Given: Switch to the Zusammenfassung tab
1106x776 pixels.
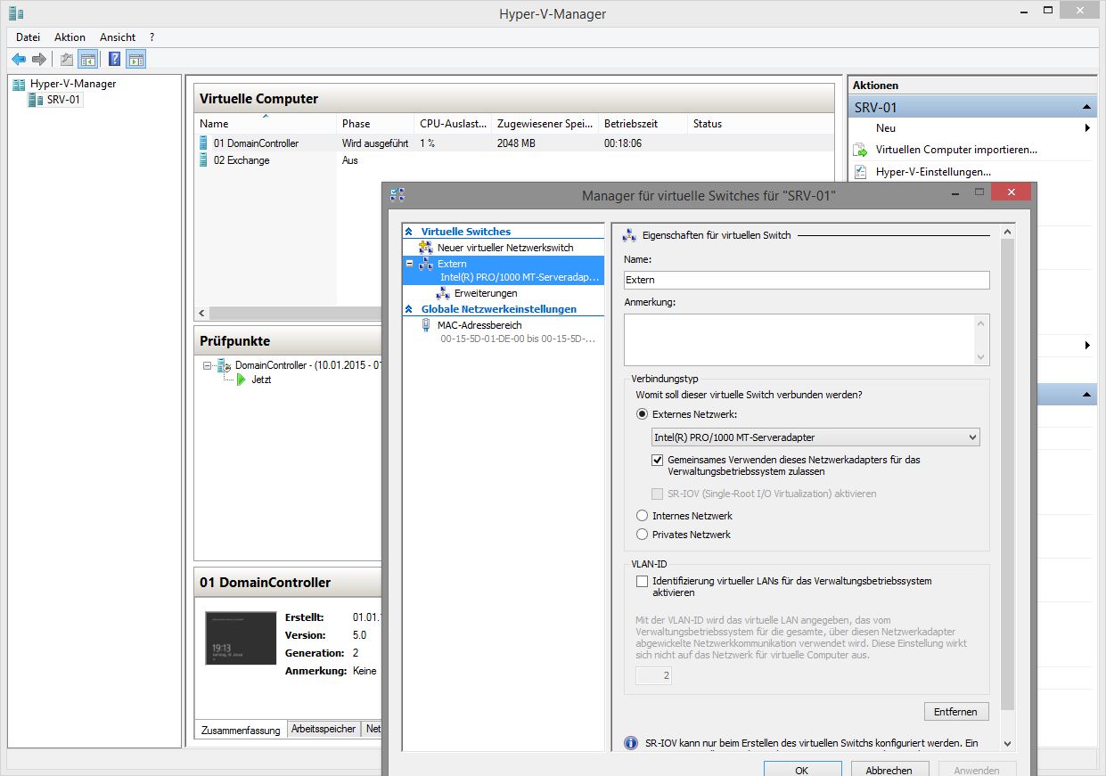Looking at the screenshot, I should [241, 730].
